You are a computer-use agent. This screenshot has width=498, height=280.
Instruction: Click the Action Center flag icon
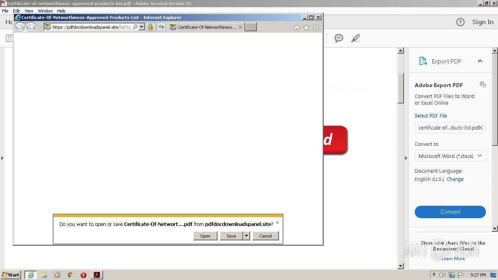(x=461, y=275)
